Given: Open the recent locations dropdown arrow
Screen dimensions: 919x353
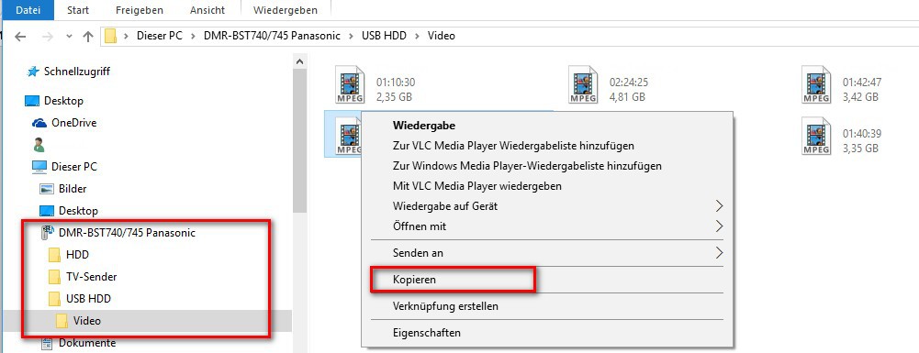Looking at the screenshot, I should click(69, 37).
